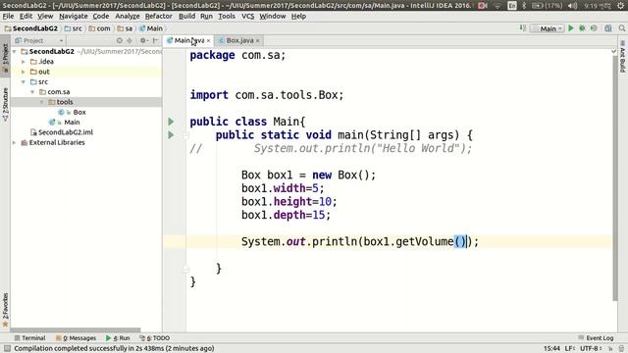Image resolution: width=628 pixels, height=353 pixels.
Task: Click src breadcrumb in navigation bar
Action: tap(74, 28)
